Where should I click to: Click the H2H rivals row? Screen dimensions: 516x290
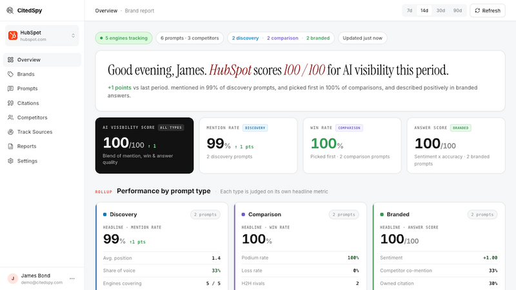tap(300, 284)
